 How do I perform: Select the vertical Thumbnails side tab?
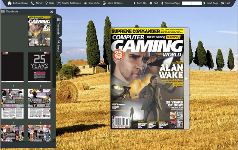tap(59, 26)
